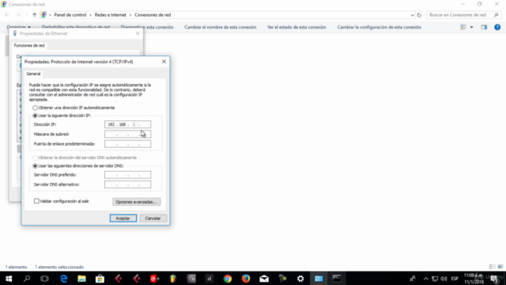
Task: Click the change view icon in the command bar
Action: (463, 27)
